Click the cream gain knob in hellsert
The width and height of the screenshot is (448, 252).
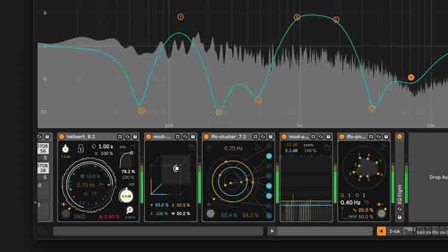[126, 195]
